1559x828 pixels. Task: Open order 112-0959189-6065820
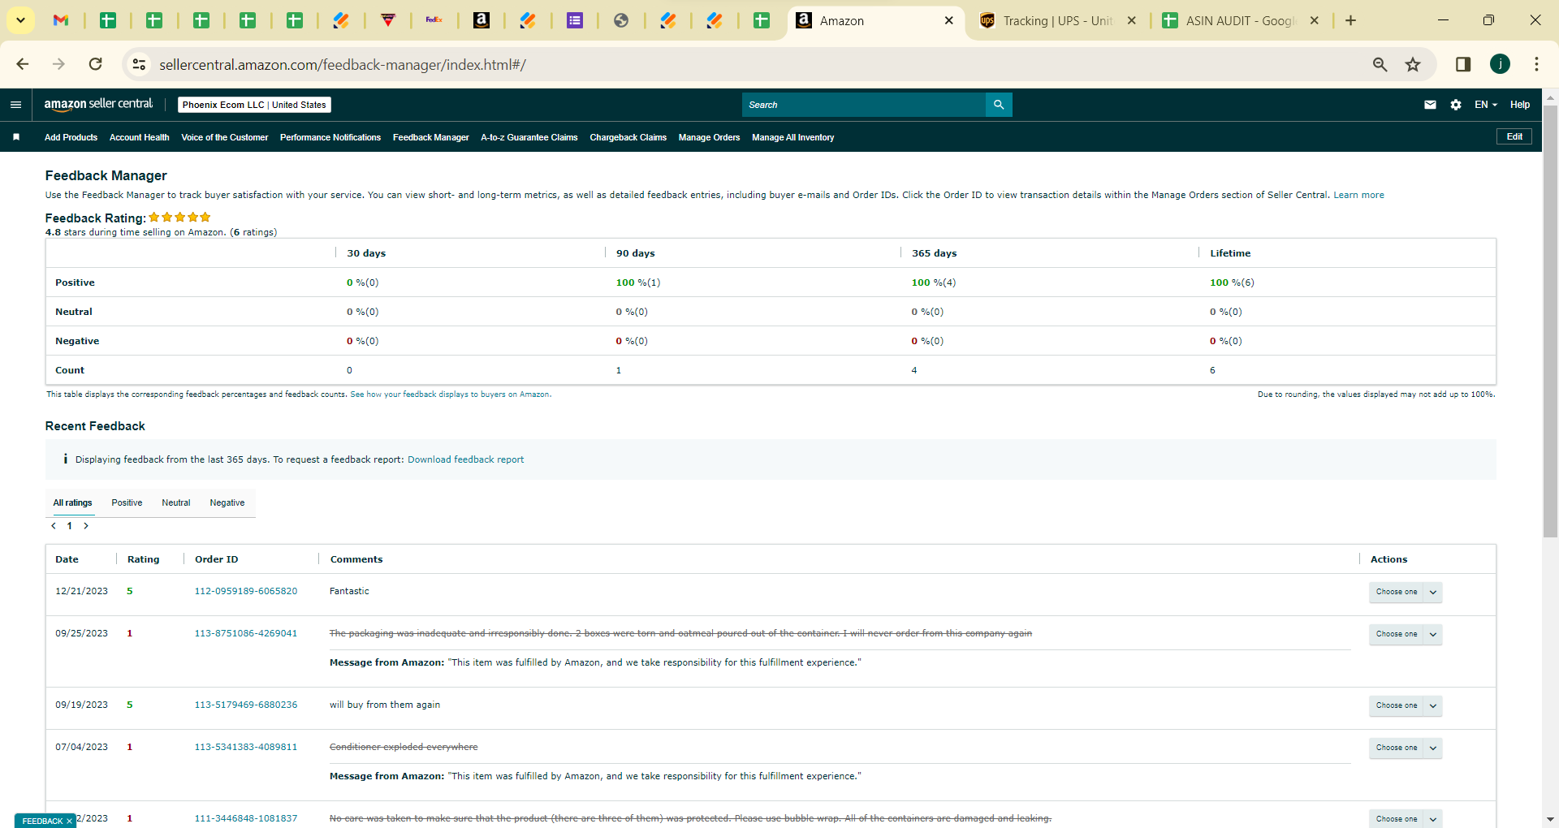pos(246,591)
